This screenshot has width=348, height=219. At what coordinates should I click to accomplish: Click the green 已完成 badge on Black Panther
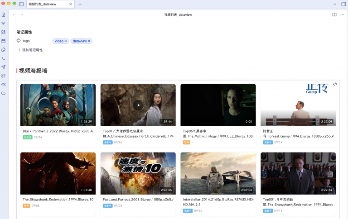tap(28, 138)
